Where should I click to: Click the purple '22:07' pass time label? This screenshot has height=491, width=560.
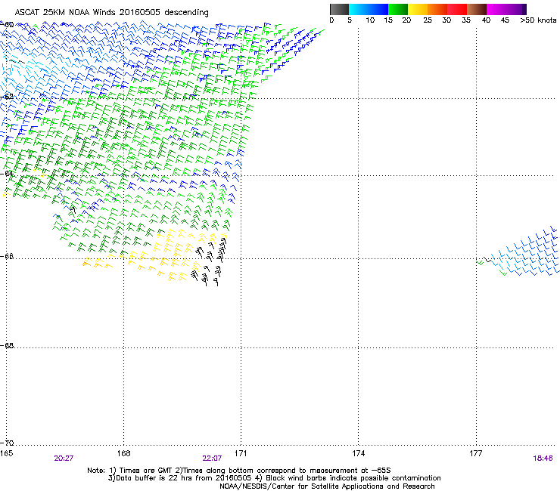tap(212, 459)
